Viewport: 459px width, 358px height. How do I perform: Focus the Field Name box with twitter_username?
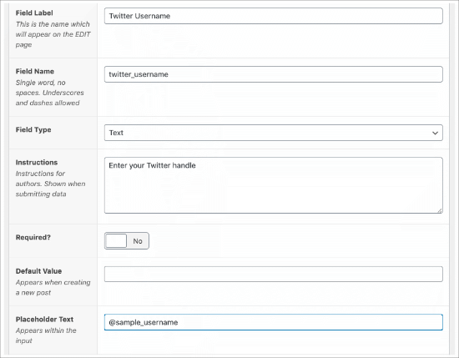pyautogui.click(x=274, y=74)
